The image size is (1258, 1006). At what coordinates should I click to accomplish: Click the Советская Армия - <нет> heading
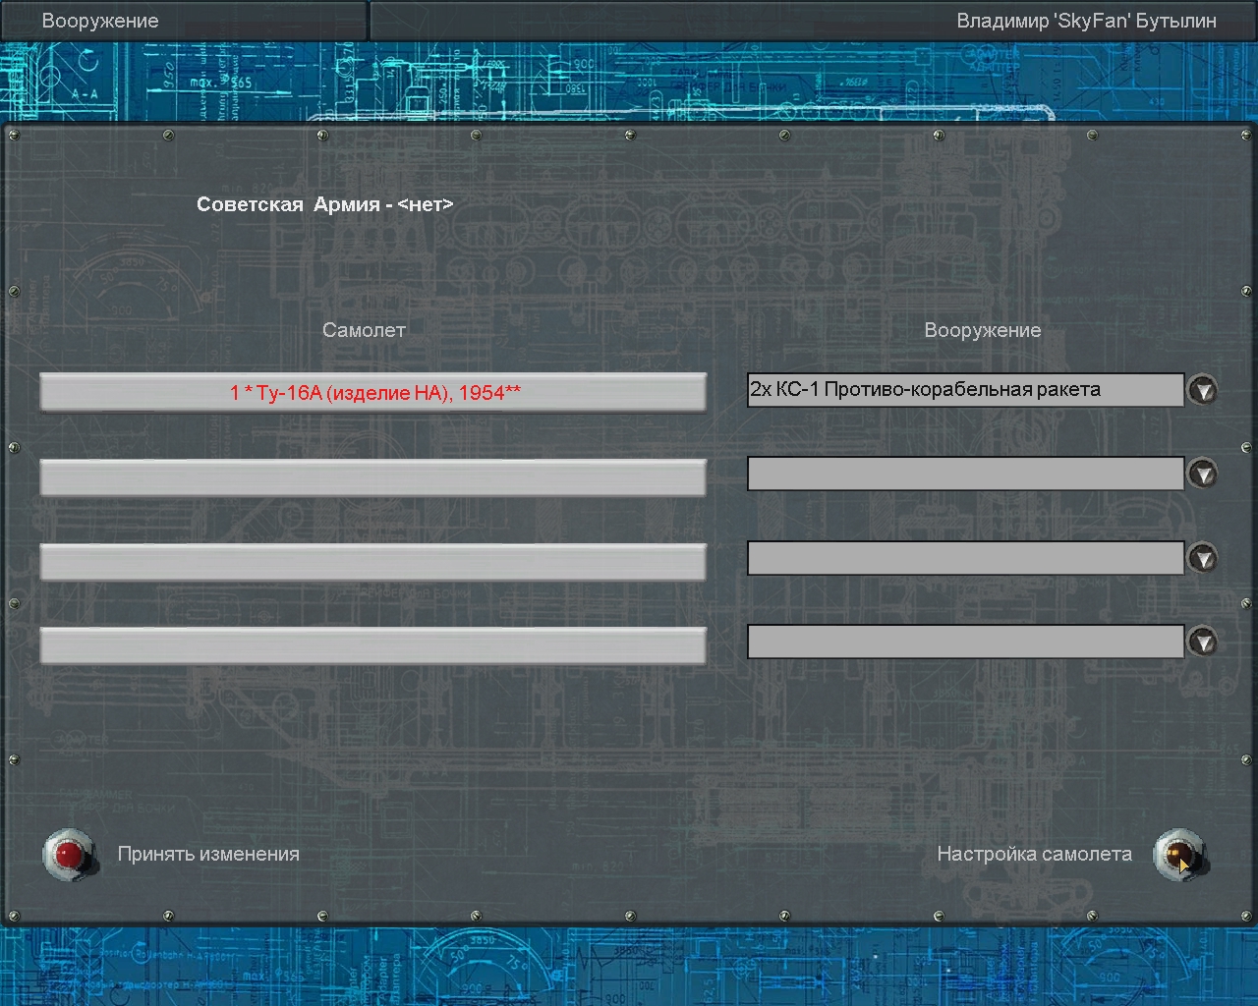point(325,204)
